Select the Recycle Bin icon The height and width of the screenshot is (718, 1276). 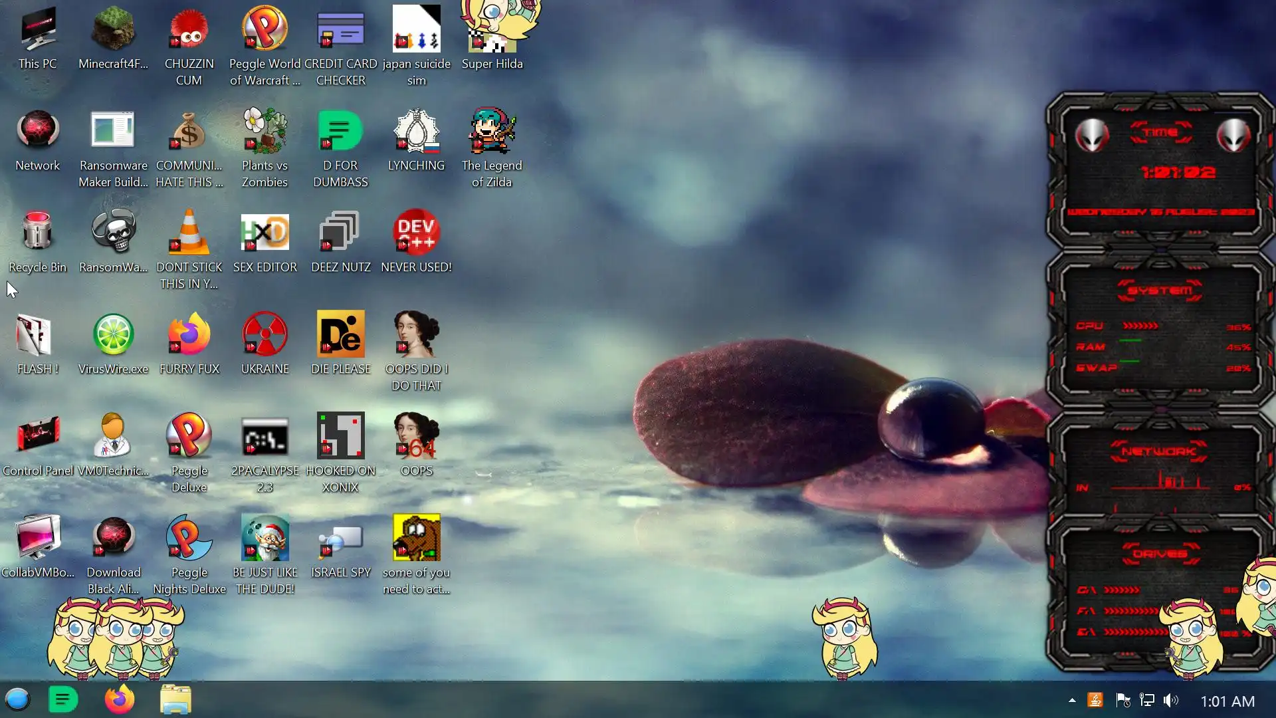[x=37, y=233]
